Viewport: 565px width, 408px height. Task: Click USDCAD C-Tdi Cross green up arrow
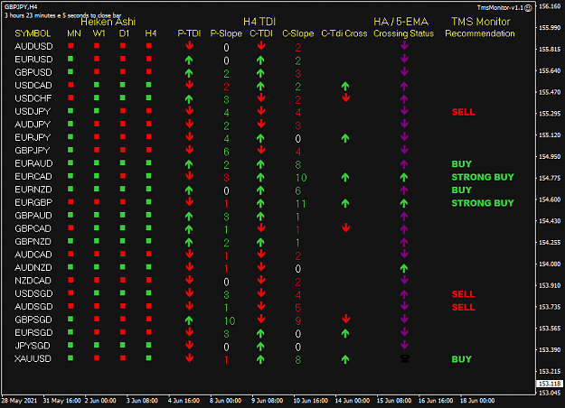345,86
